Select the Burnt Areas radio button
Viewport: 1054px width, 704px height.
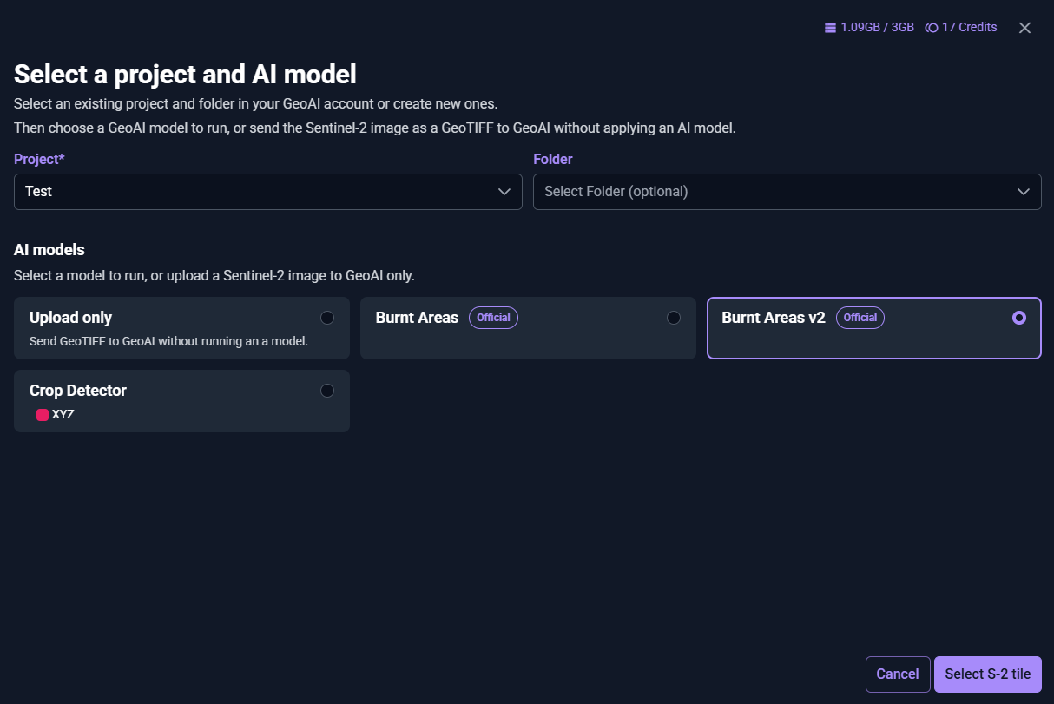pos(674,318)
